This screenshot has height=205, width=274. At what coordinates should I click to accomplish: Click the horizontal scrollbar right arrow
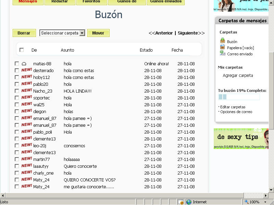click(266, 195)
